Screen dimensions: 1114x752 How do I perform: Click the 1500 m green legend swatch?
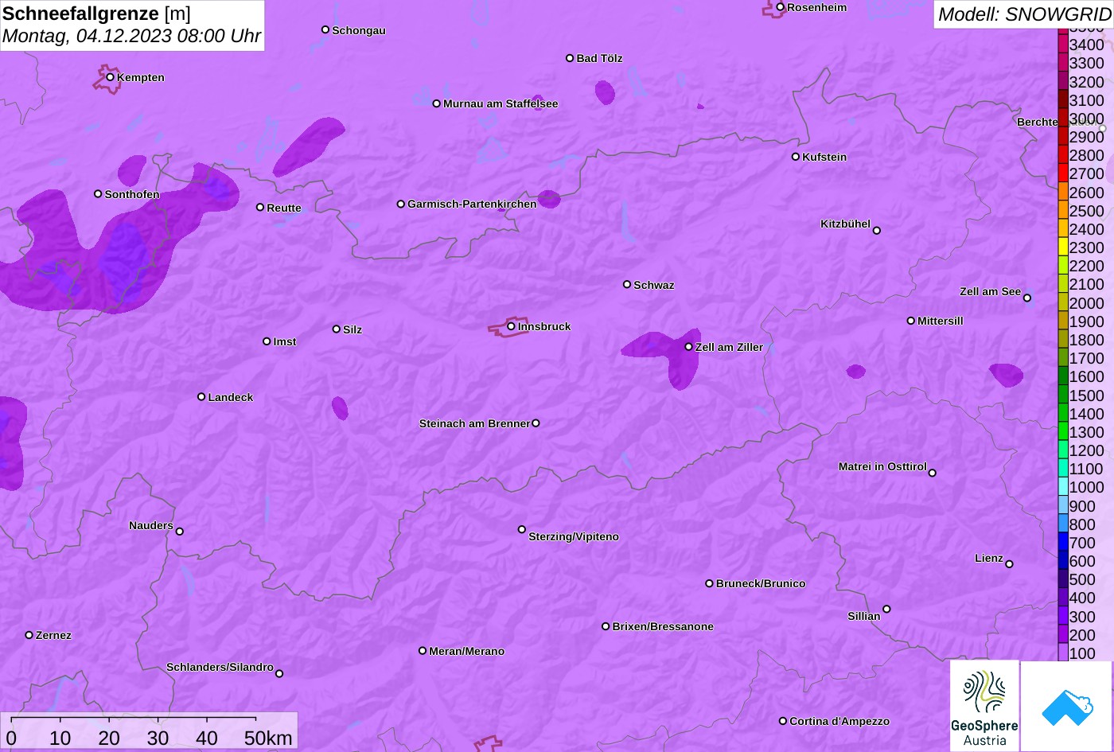[x=1062, y=395]
